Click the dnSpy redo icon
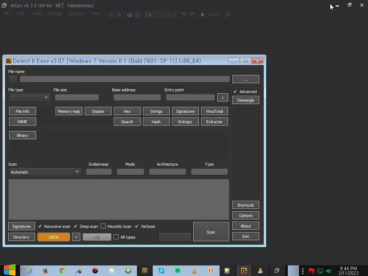The width and height of the screenshot is (368, 276). coord(193,14)
